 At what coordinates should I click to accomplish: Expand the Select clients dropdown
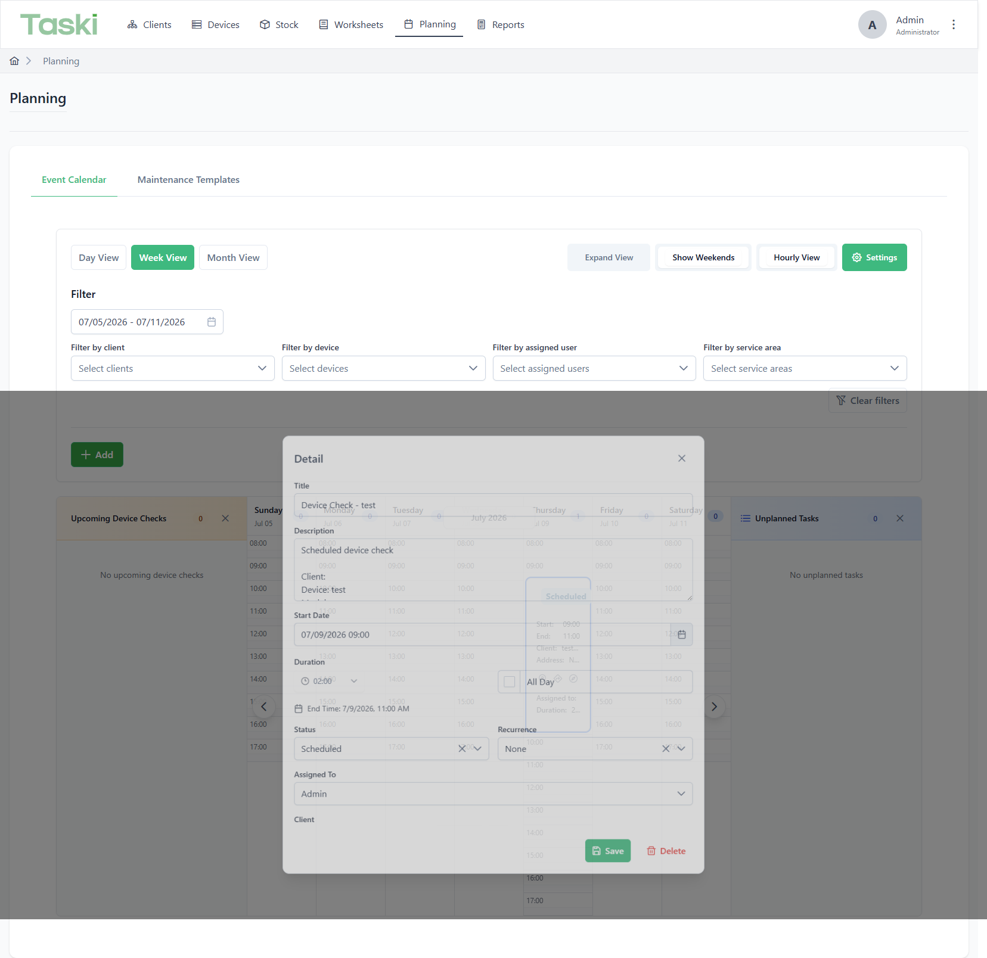pos(173,368)
